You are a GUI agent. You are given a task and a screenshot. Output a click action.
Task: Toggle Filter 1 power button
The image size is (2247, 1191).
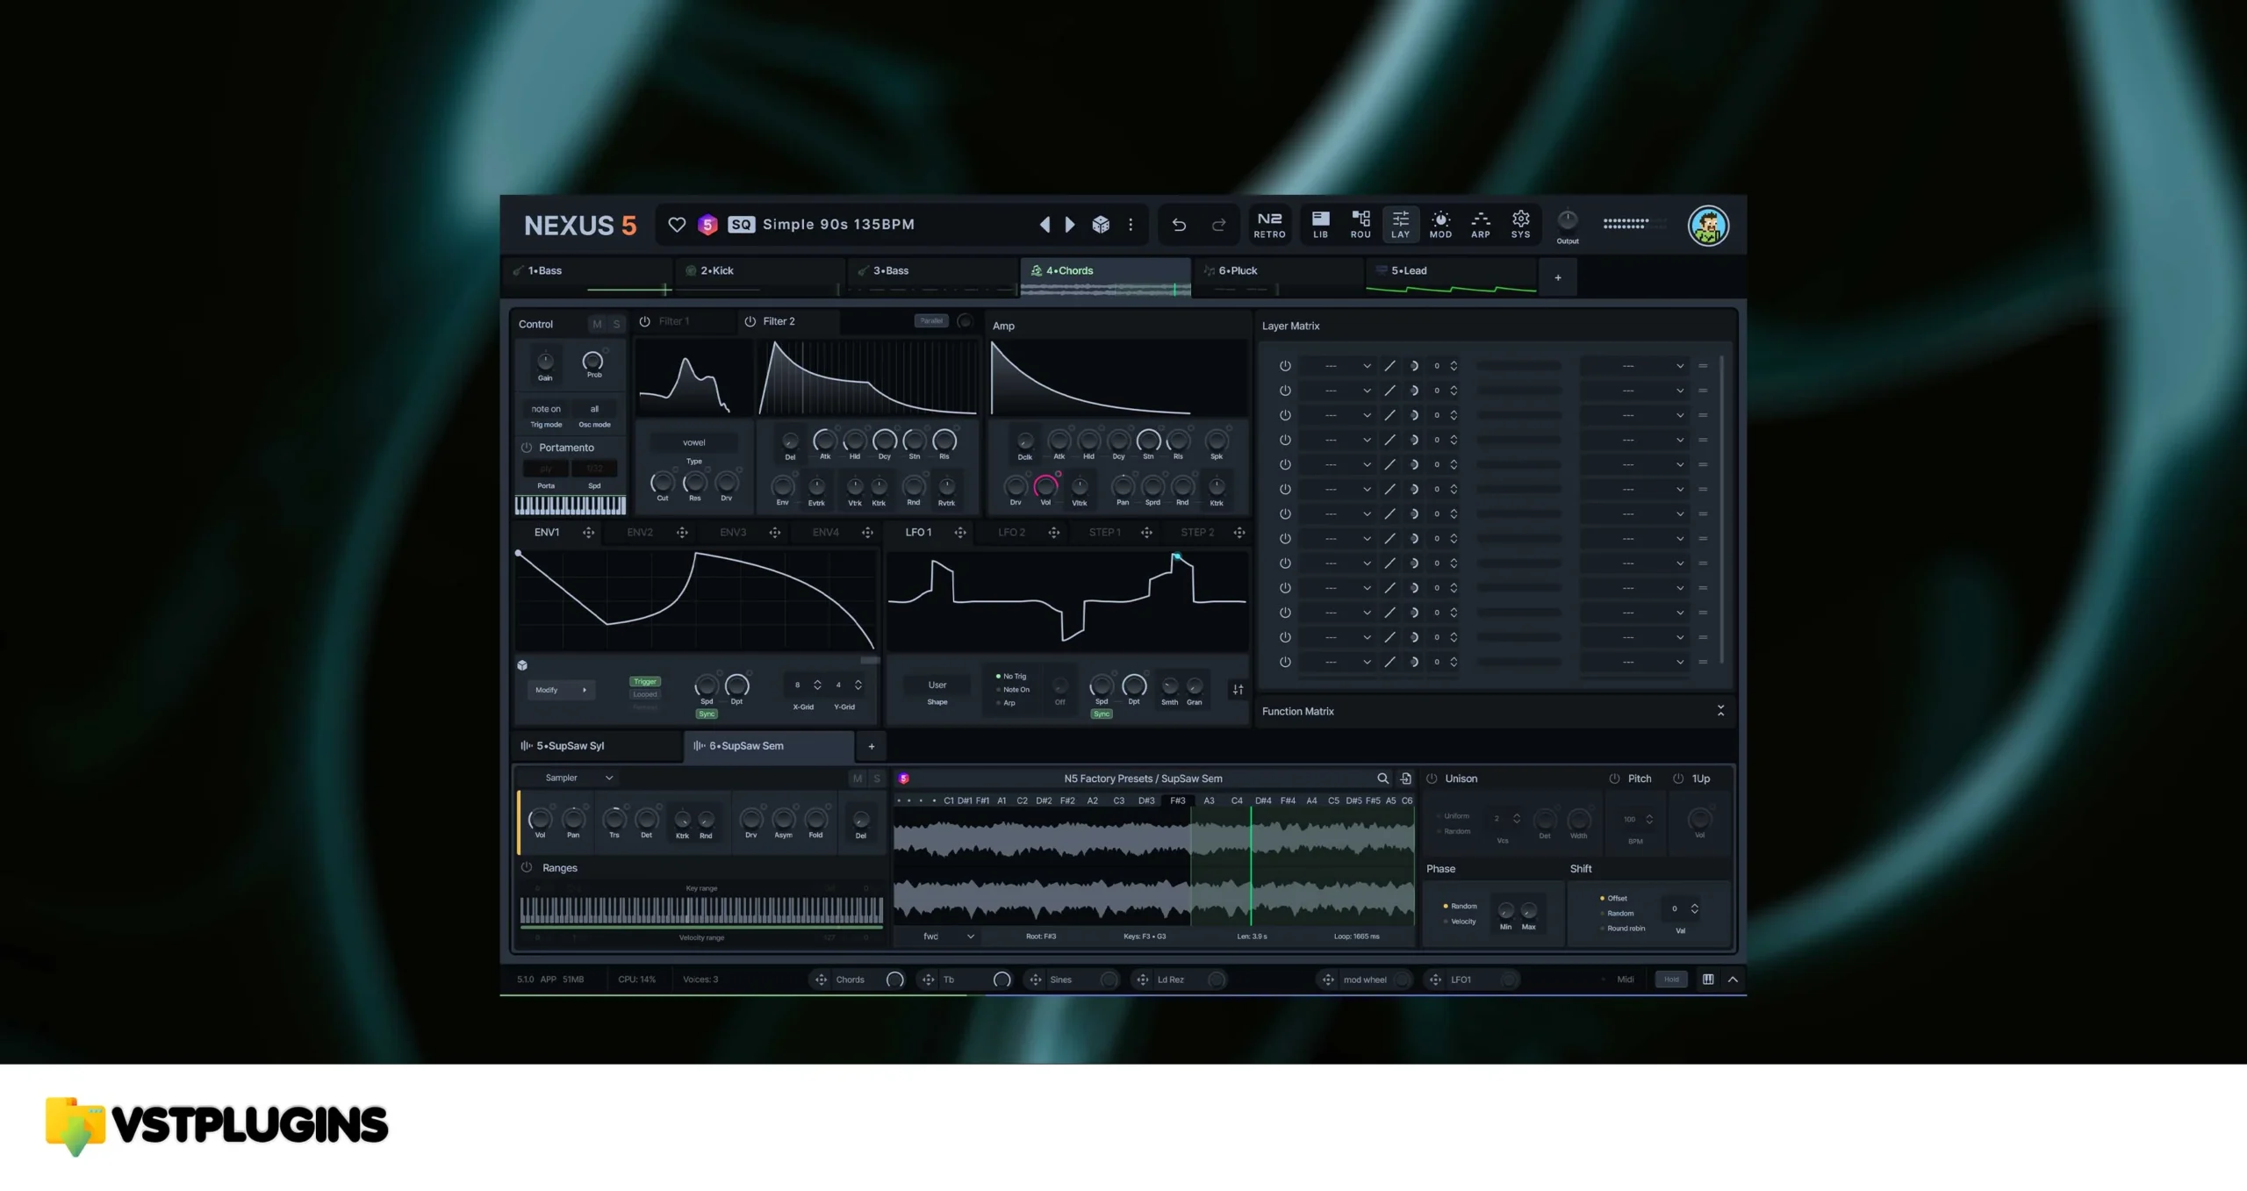coord(644,321)
